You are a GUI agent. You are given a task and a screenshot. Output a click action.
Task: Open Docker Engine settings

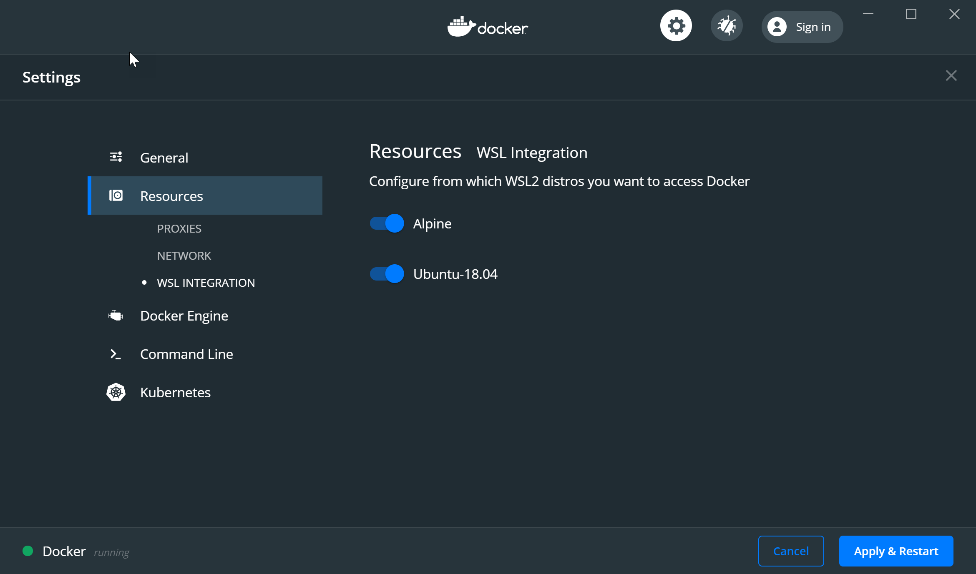205,316
